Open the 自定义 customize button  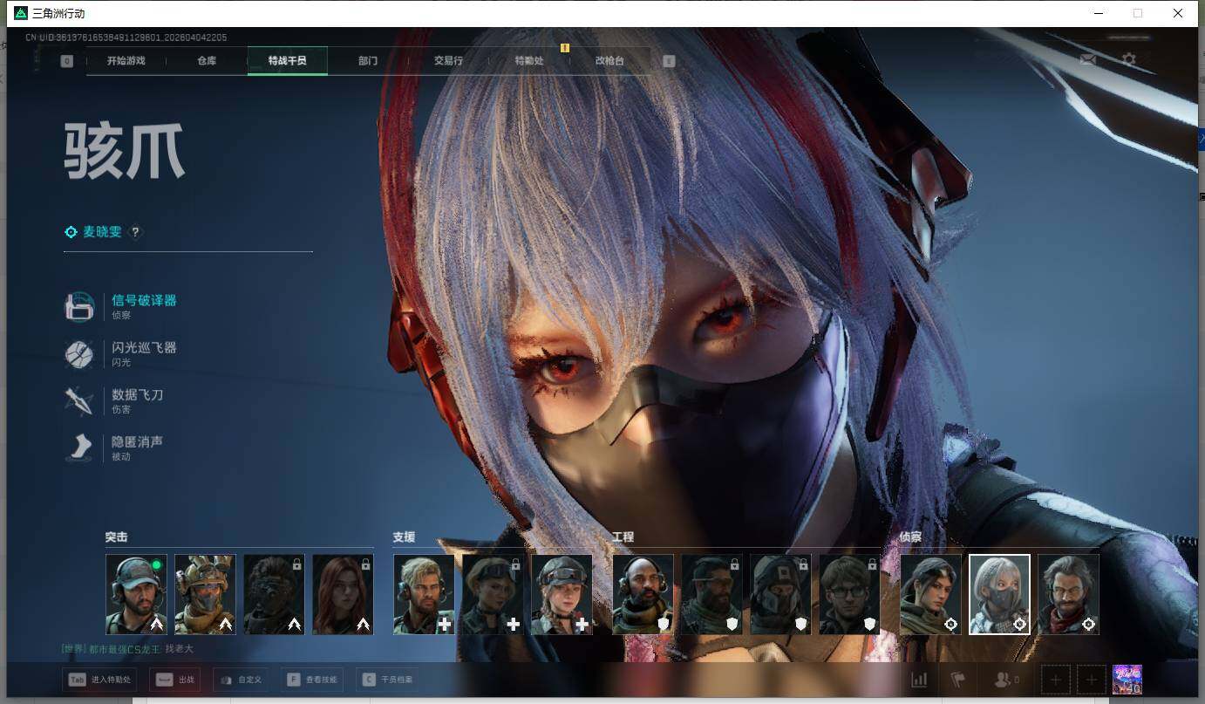[242, 680]
